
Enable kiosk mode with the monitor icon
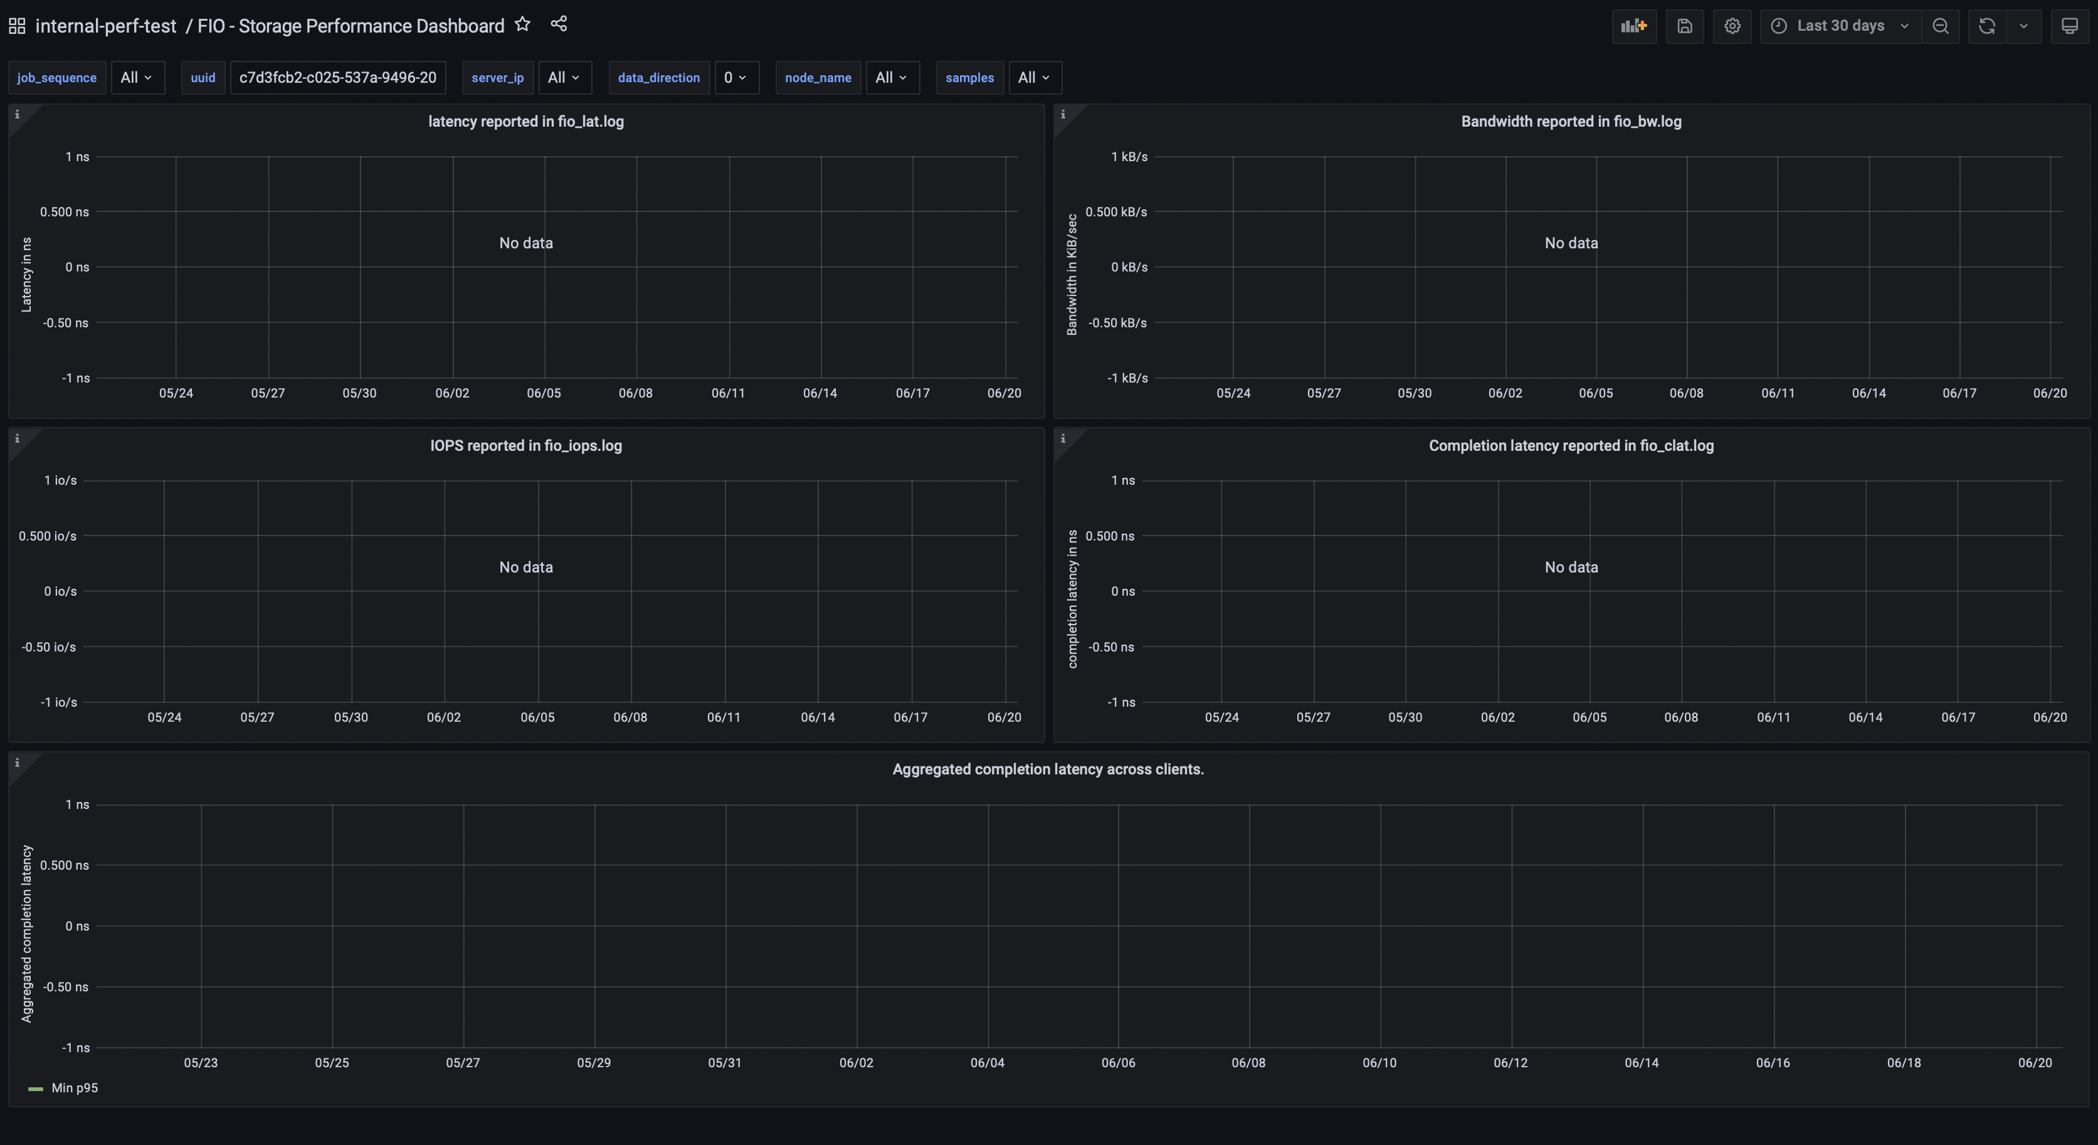(x=2070, y=26)
